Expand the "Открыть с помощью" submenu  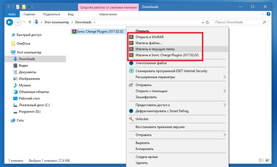(x=224, y=91)
